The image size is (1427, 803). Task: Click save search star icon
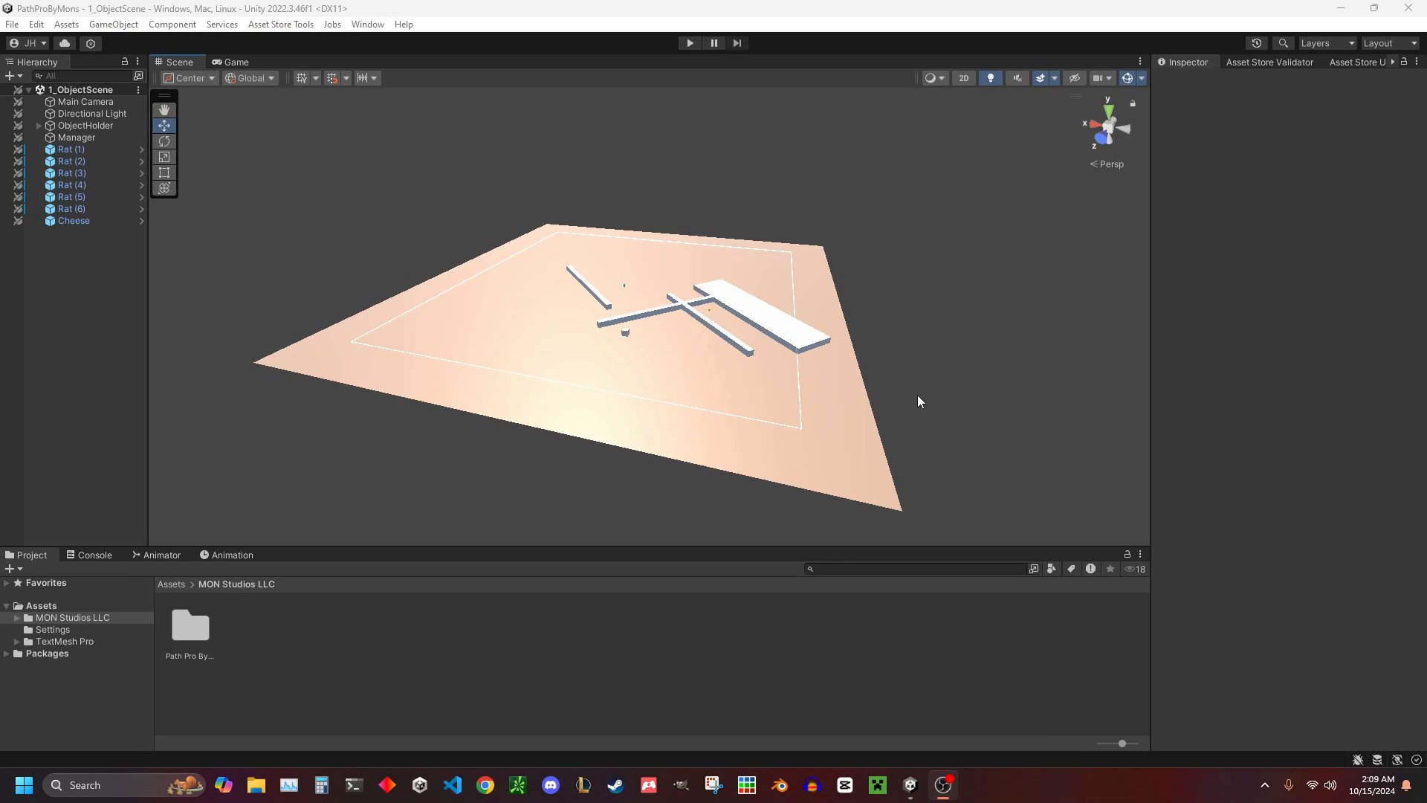1110,569
